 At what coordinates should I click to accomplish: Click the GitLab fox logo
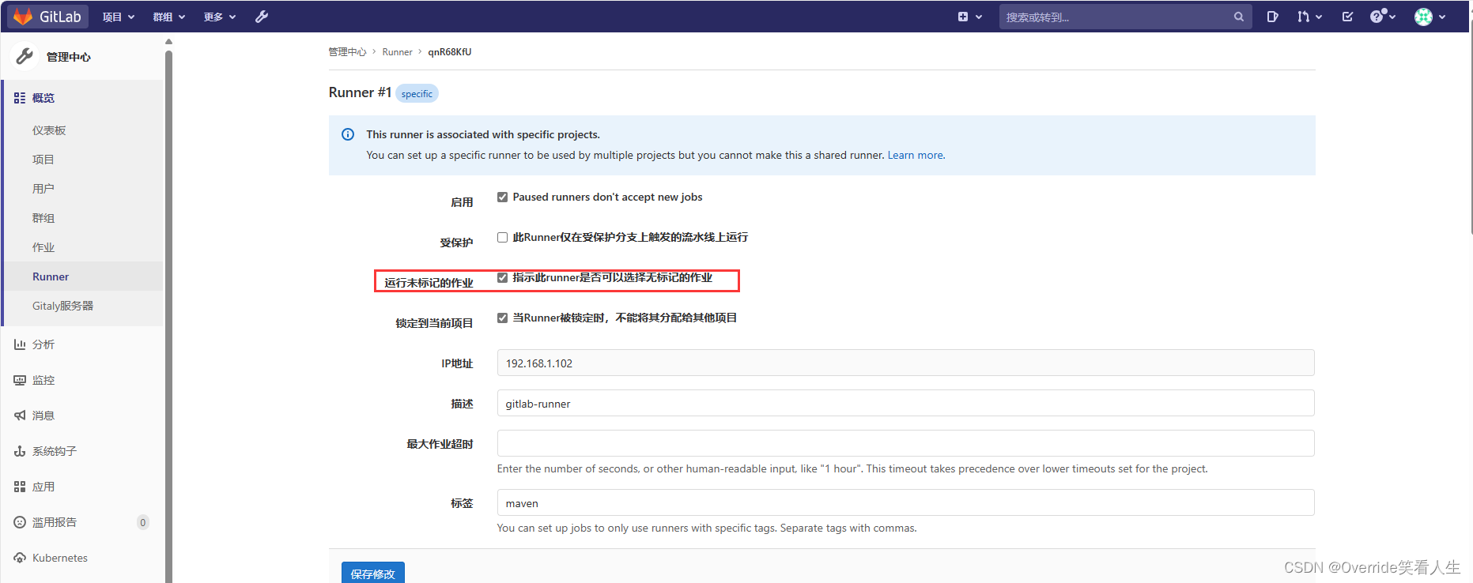coord(23,16)
